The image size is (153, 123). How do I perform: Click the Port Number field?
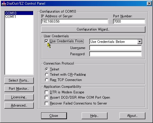tap(129, 21)
